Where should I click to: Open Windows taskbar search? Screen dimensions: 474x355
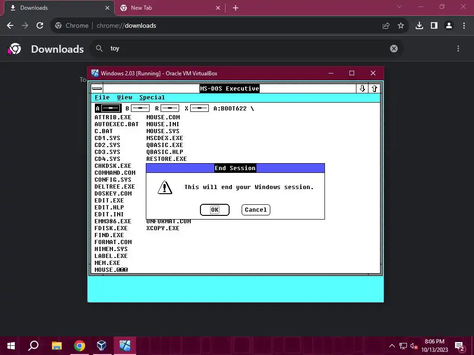pos(33,346)
